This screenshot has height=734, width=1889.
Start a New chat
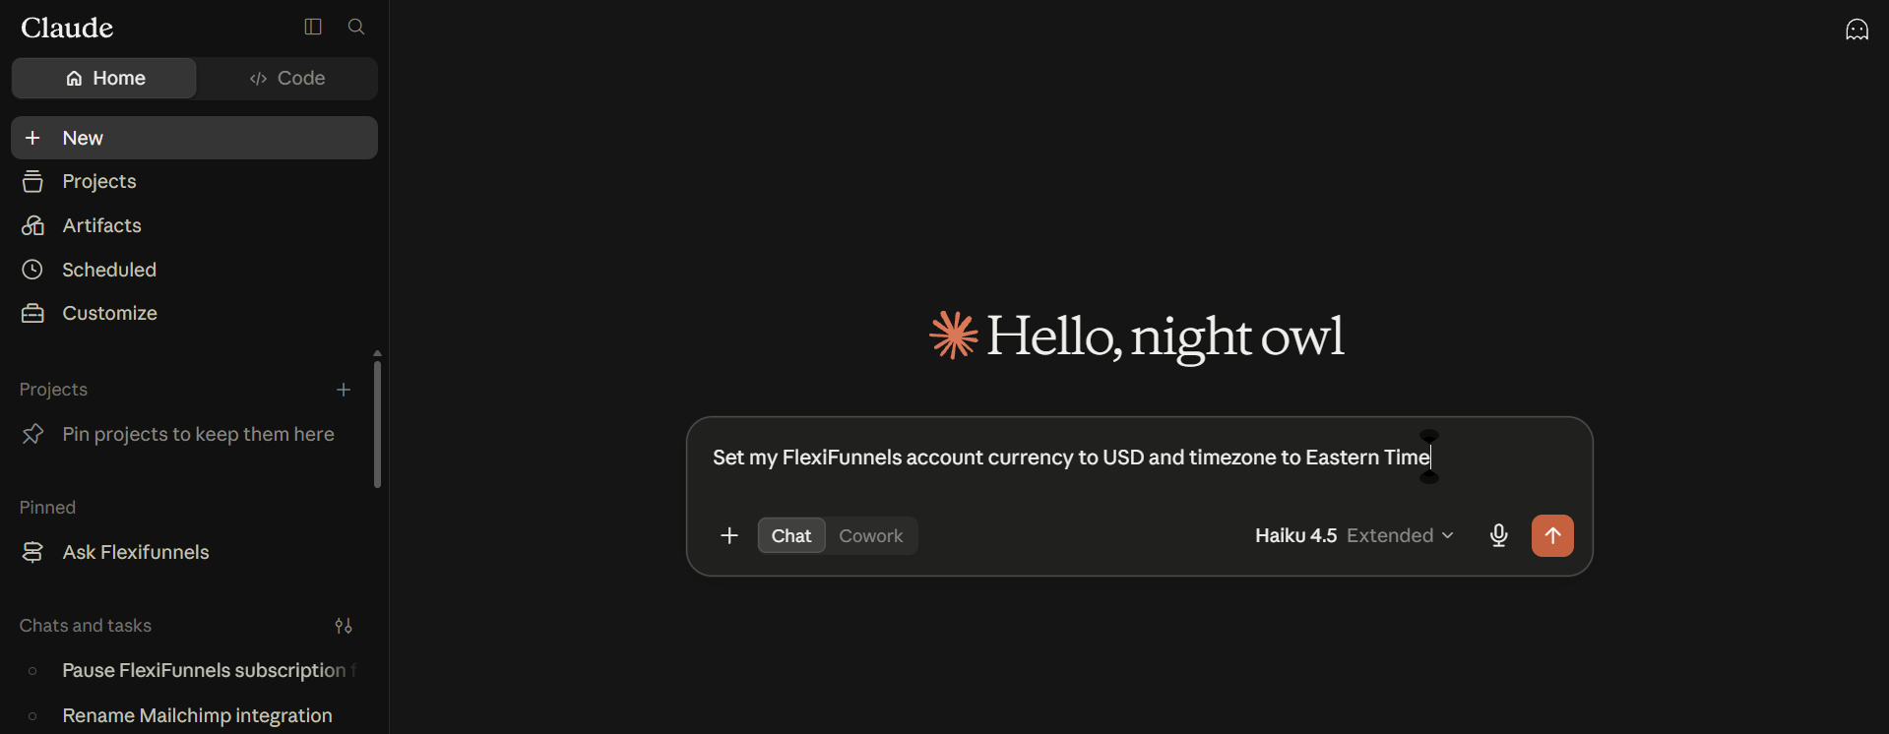194,138
